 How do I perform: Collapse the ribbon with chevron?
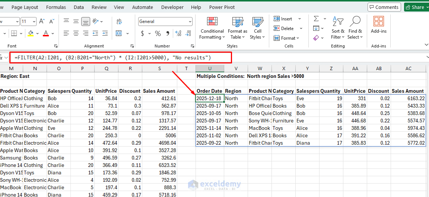click(x=426, y=45)
